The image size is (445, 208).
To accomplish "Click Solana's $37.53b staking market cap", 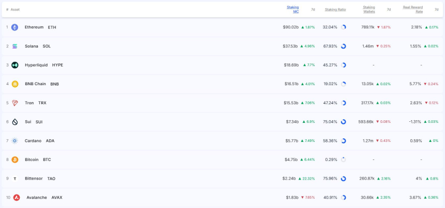I will (x=290, y=46).
